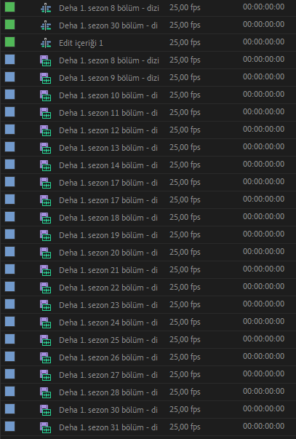Image resolution: width=296 pixels, height=439 pixels.
Task: Select the name Deha 1. sezon 19 bölüm
Action: tap(108, 235)
